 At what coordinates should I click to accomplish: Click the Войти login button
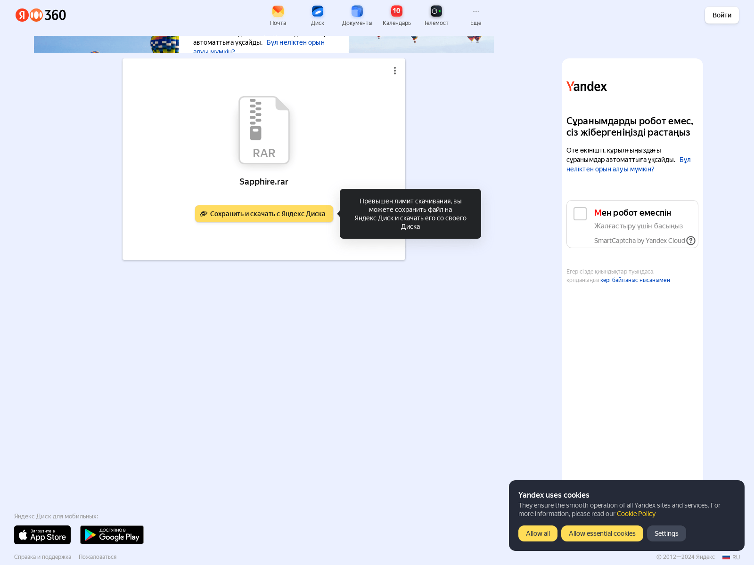[x=722, y=15]
